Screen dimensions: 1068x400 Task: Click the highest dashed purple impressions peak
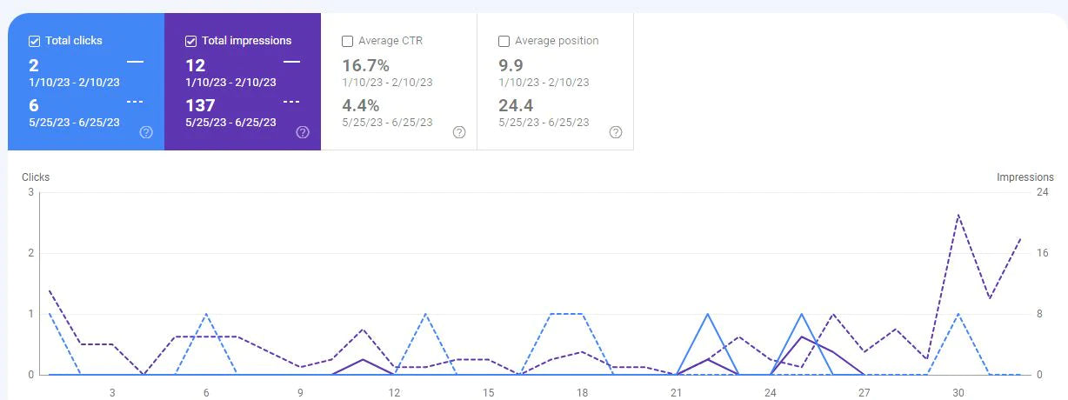[x=958, y=215]
